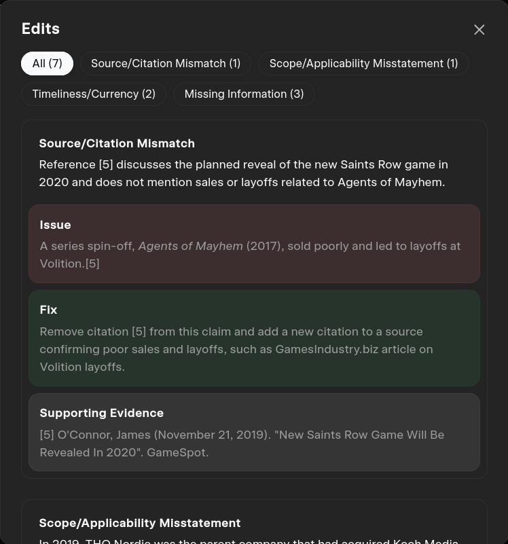Show Scope/Applicability Misstatement (1) edits
Screen dimensions: 508x544
pos(363,63)
